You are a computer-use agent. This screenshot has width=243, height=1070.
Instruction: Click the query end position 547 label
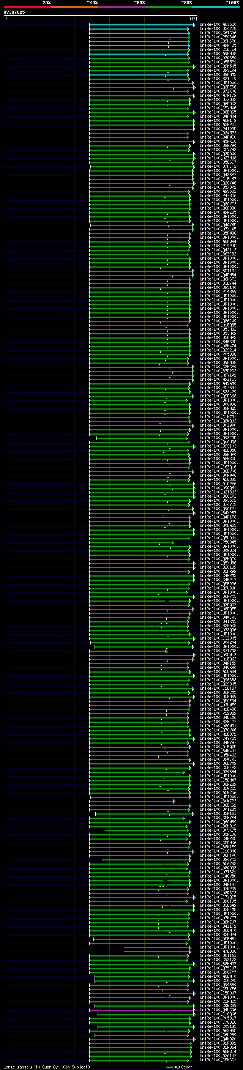pos(191,19)
